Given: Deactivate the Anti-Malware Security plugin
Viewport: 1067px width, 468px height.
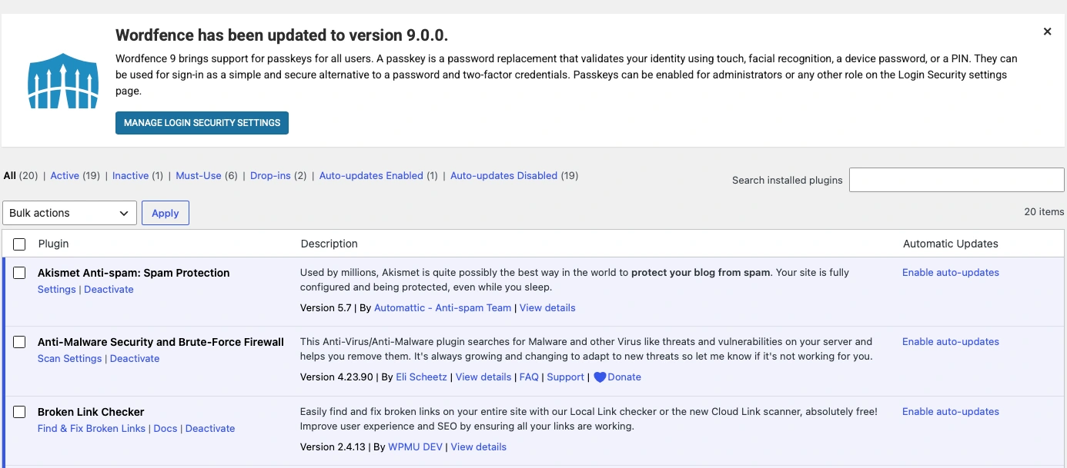Looking at the screenshot, I should tap(135, 359).
